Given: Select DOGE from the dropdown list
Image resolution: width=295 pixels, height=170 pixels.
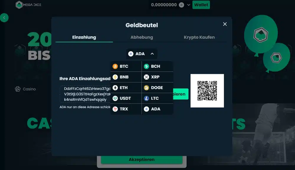Looking at the screenshot, I should pyautogui.click(x=157, y=88).
